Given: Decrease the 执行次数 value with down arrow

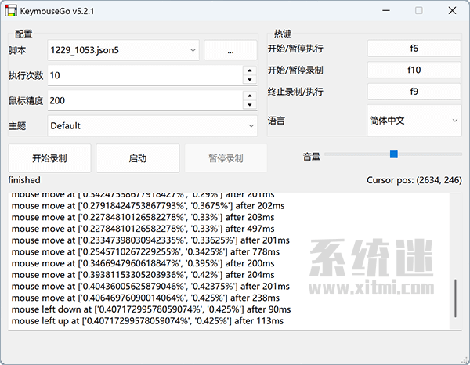Looking at the screenshot, I should [x=250, y=80].
